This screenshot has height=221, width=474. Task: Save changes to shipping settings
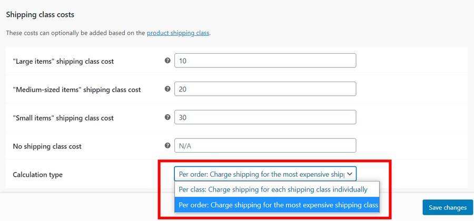coord(447,207)
